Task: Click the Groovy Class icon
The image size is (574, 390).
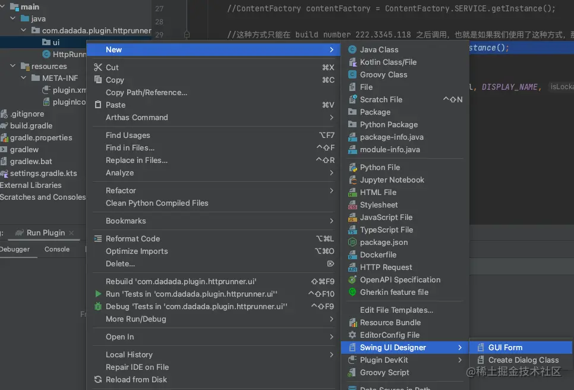Action: [x=352, y=75]
